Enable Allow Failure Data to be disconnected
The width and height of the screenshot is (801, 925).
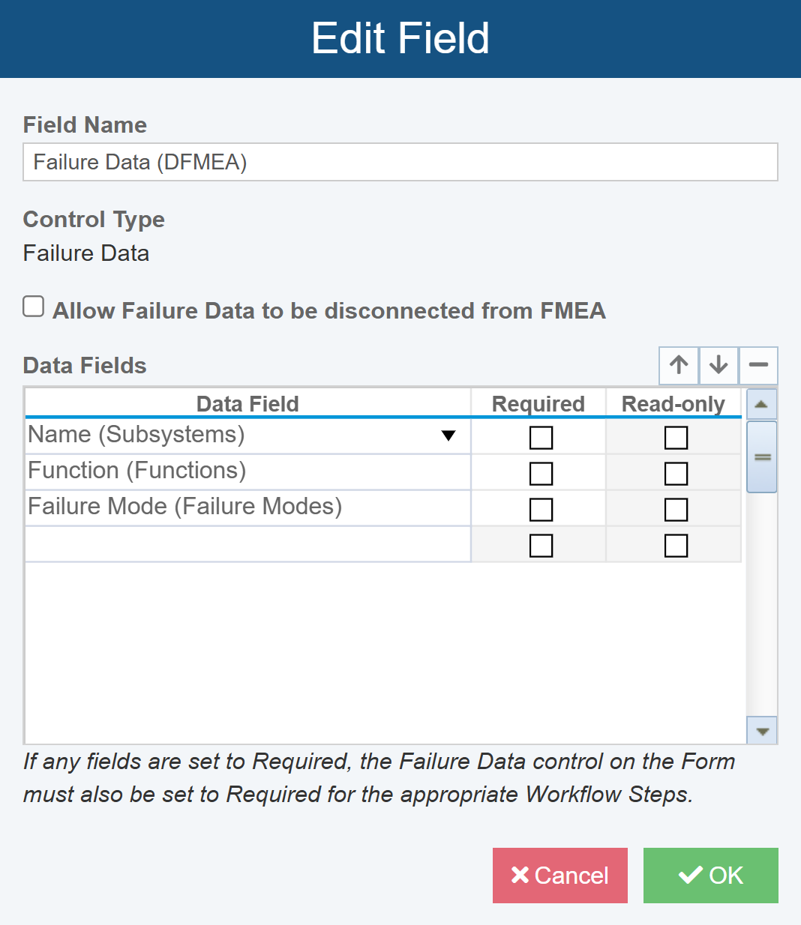[34, 307]
